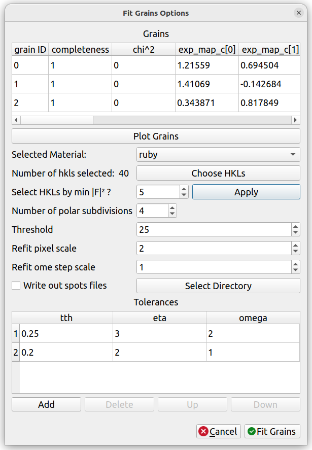The height and width of the screenshot is (450, 312).
Task: Open the Selected Material dropdown showing ruby
Action: 218,154
